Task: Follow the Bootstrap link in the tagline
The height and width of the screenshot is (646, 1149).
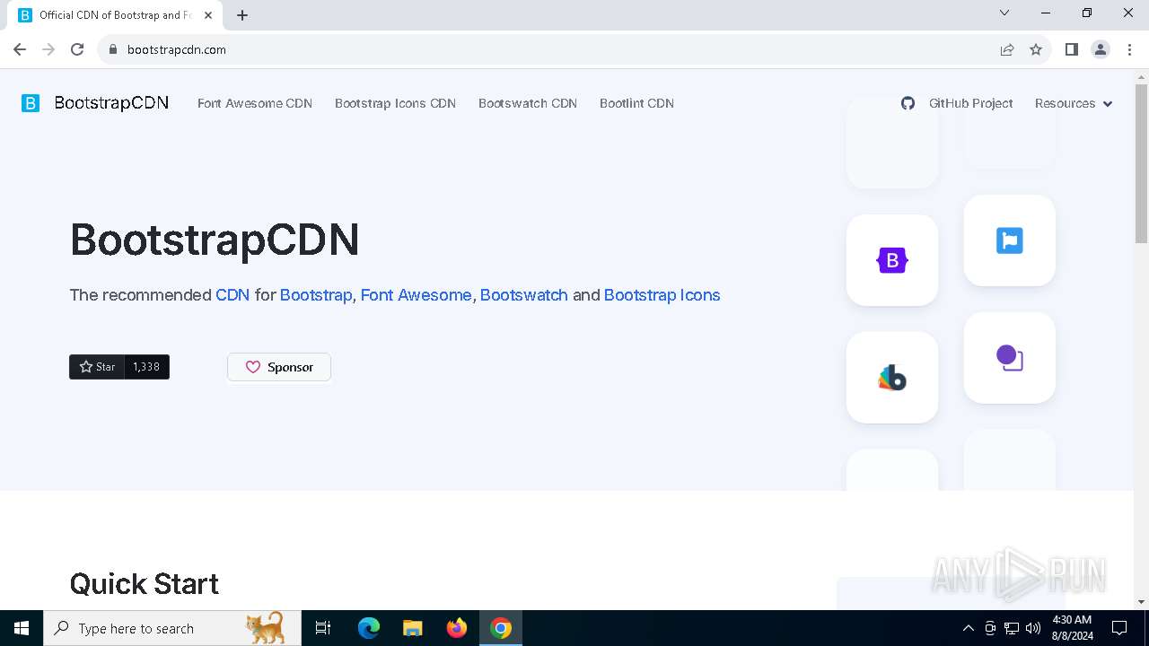Action: (316, 295)
